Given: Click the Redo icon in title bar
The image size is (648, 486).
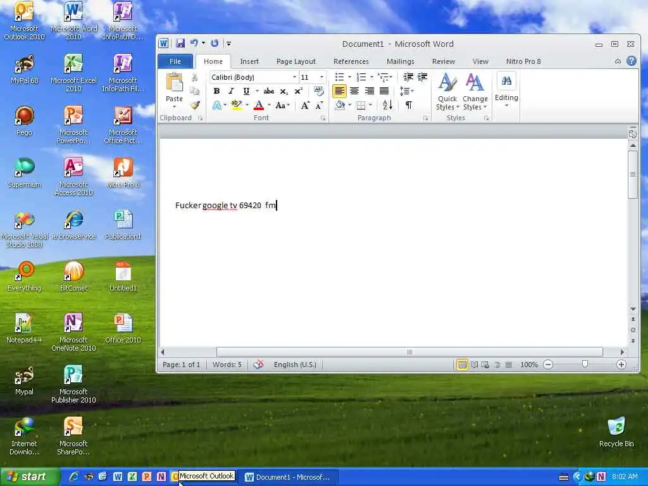Looking at the screenshot, I should [x=215, y=43].
